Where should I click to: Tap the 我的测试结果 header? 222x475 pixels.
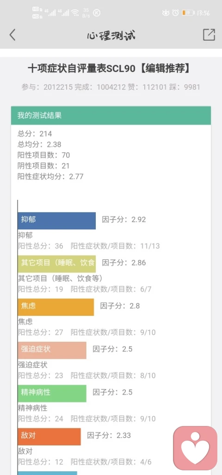click(111, 116)
